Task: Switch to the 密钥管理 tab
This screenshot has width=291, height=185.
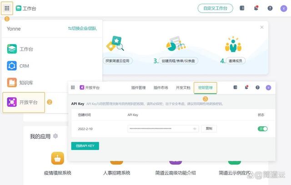Action: [205, 88]
